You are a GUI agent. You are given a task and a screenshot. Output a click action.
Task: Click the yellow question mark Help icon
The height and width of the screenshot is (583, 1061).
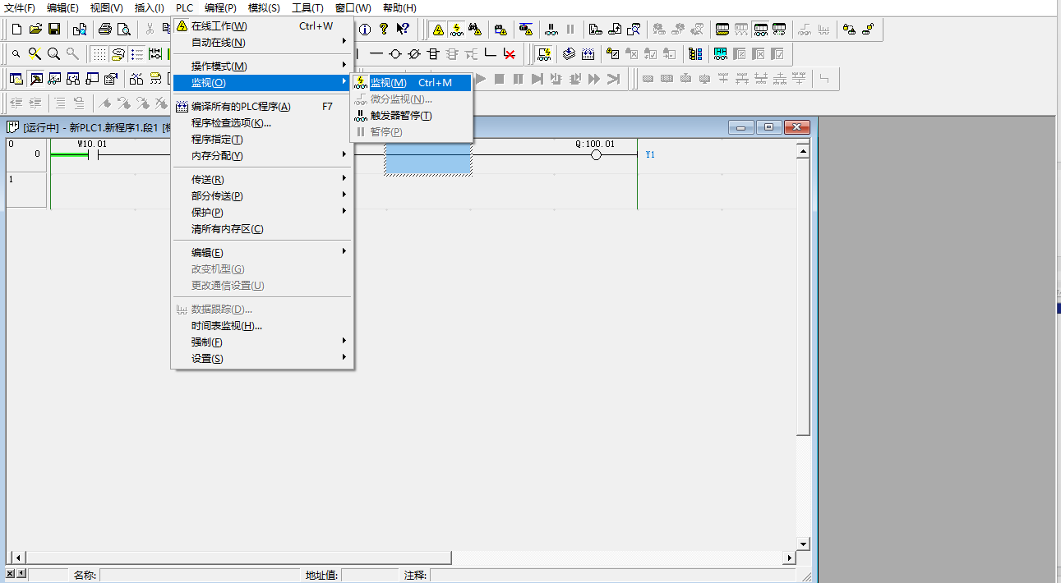coord(384,30)
